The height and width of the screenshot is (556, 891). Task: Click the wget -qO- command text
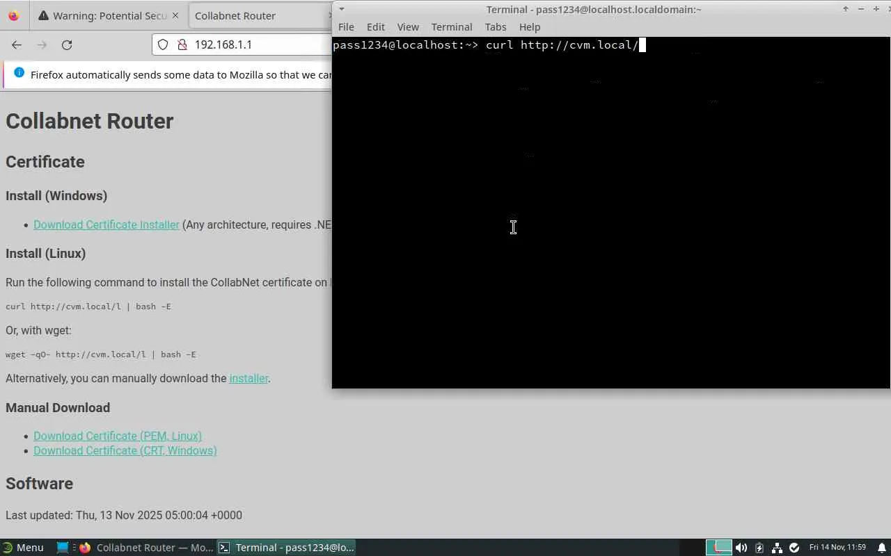coord(101,354)
